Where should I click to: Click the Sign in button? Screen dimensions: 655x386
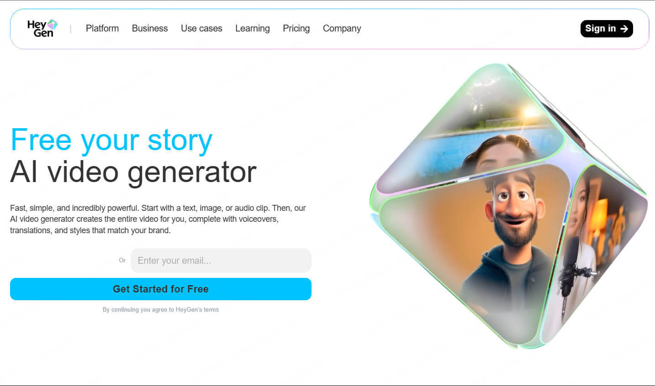pos(607,29)
